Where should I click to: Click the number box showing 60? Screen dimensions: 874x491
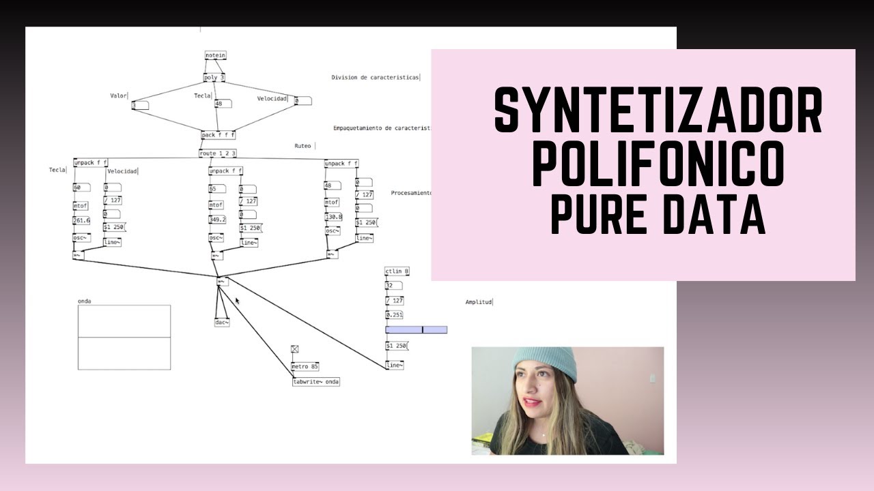81,188
